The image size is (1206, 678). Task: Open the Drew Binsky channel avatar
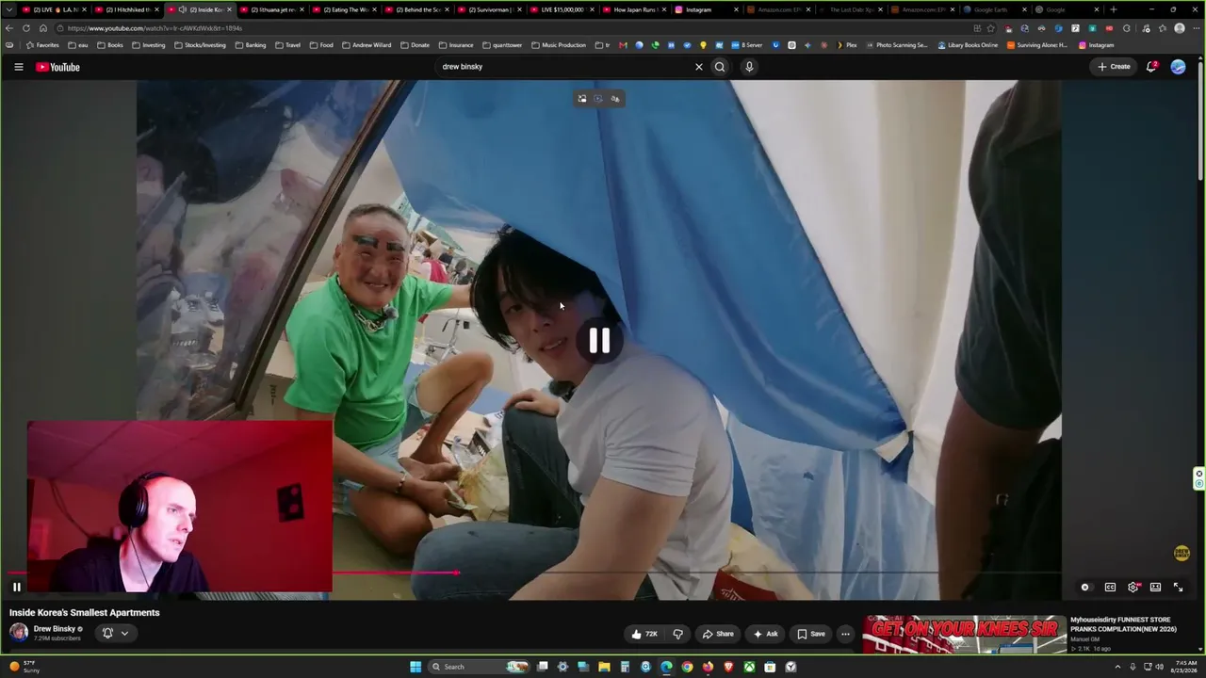point(18,633)
